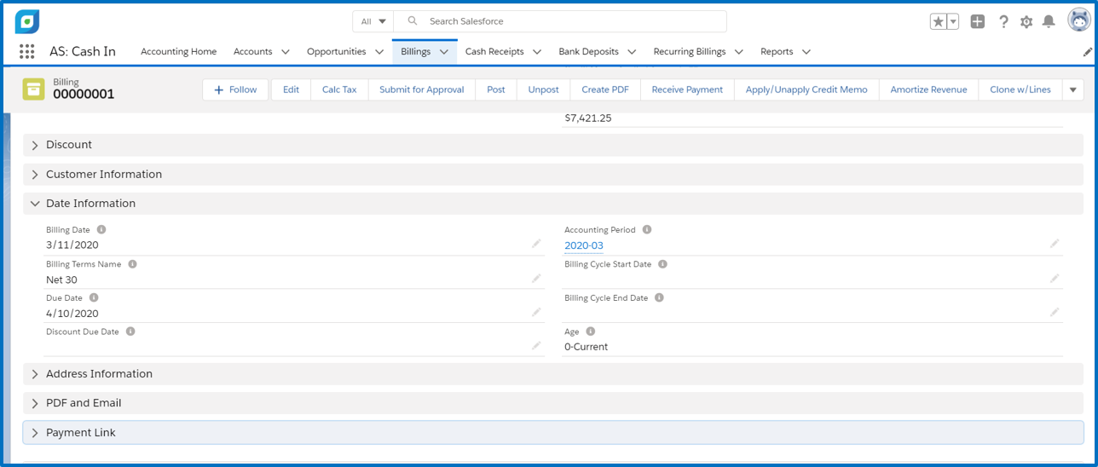Screen dimensions: 1098x467
Task: Click the Accounting Period info icon
Action: [x=647, y=229]
